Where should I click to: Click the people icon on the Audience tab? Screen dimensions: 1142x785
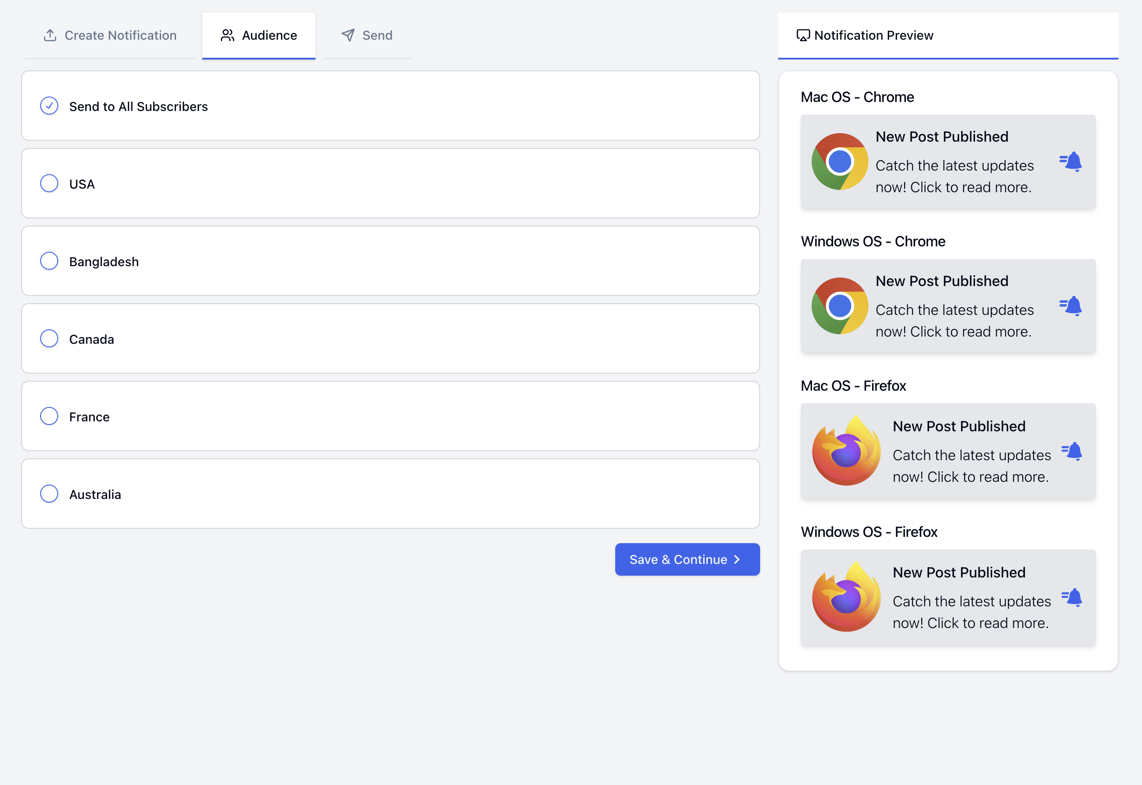point(228,35)
